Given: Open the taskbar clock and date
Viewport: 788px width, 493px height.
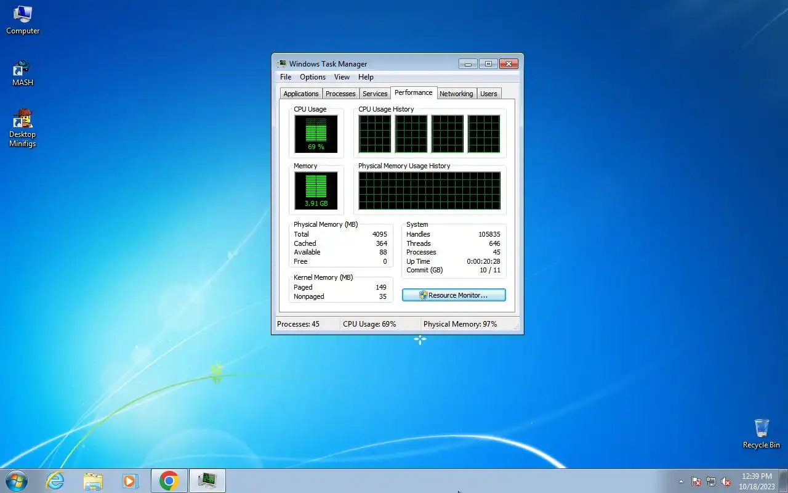Looking at the screenshot, I should 757,481.
